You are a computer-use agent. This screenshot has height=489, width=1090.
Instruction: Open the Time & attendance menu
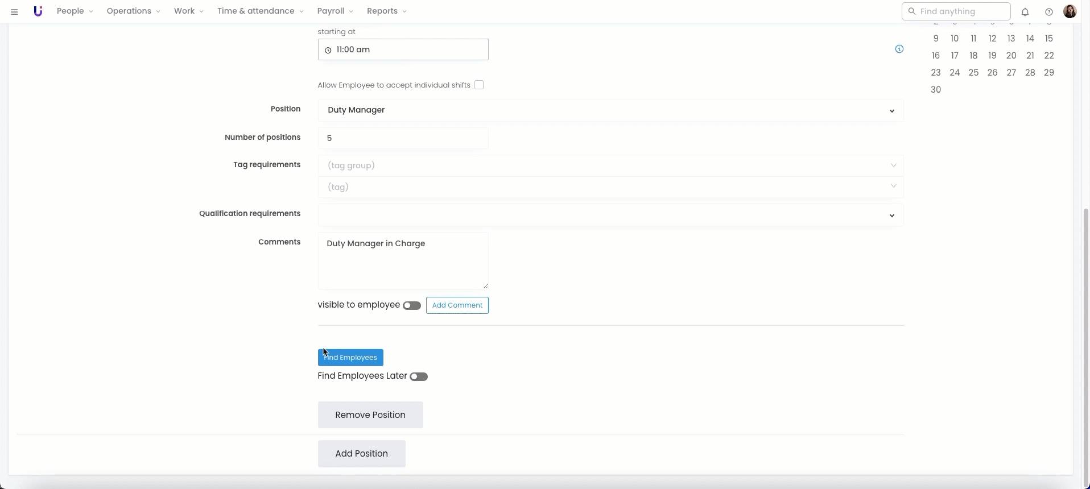[x=260, y=11]
